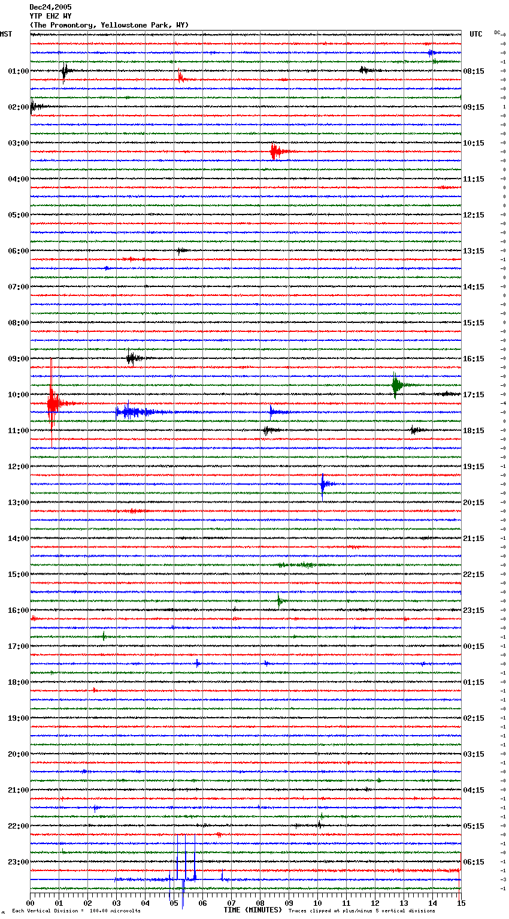Click the "12:00" MST time label
The width and height of the screenshot is (509, 919).
click(x=18, y=467)
